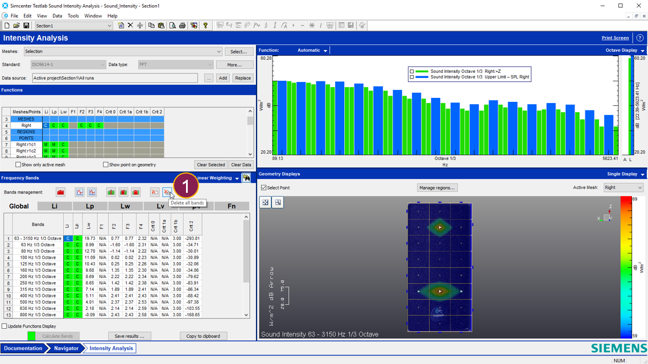Click the yellow question mark help icon

(x=205, y=26)
